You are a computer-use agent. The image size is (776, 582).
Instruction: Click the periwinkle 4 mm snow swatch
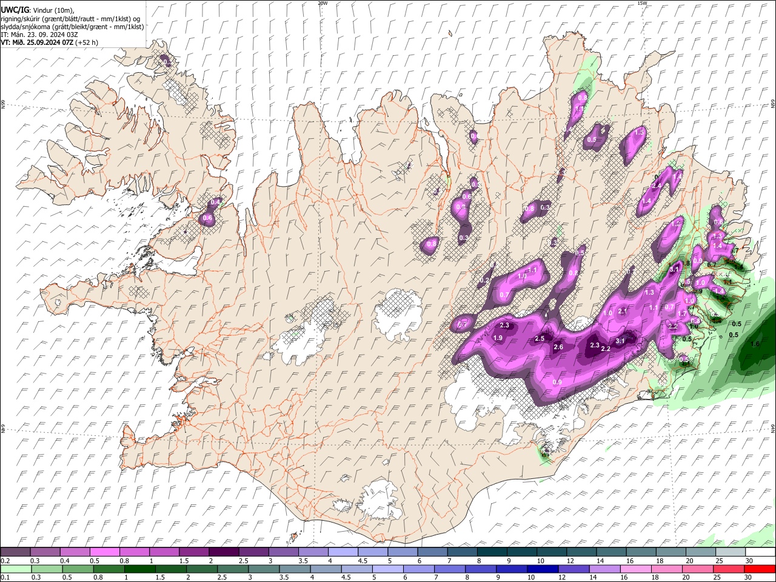343,552
